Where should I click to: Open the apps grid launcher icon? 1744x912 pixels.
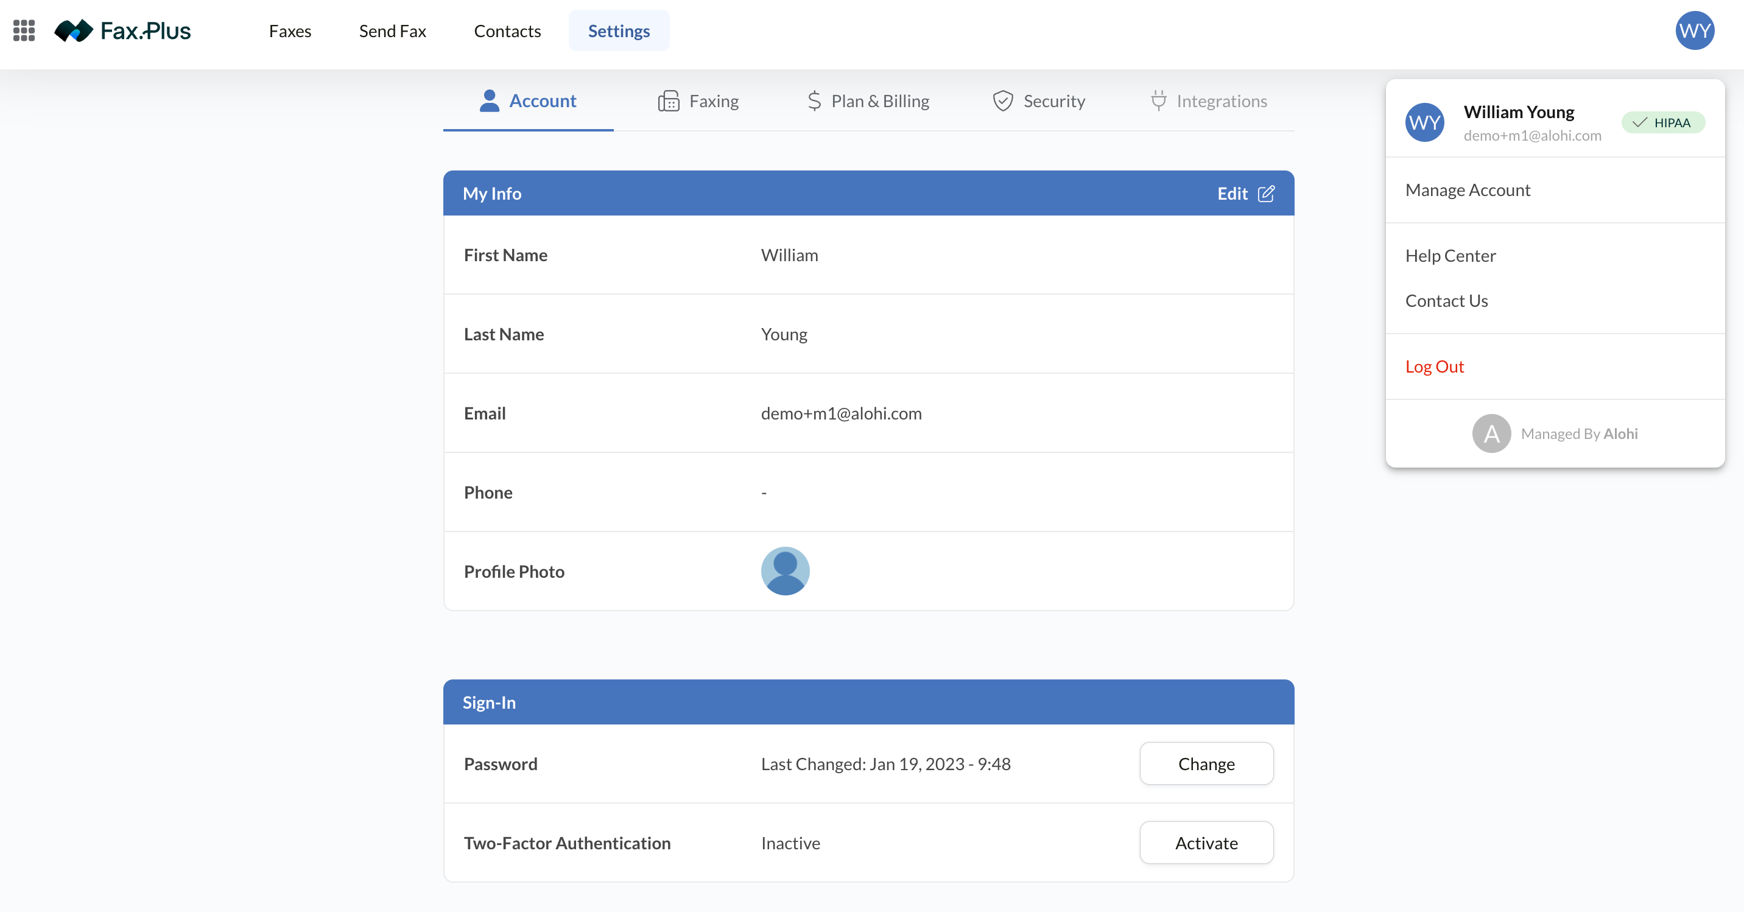[x=24, y=30]
